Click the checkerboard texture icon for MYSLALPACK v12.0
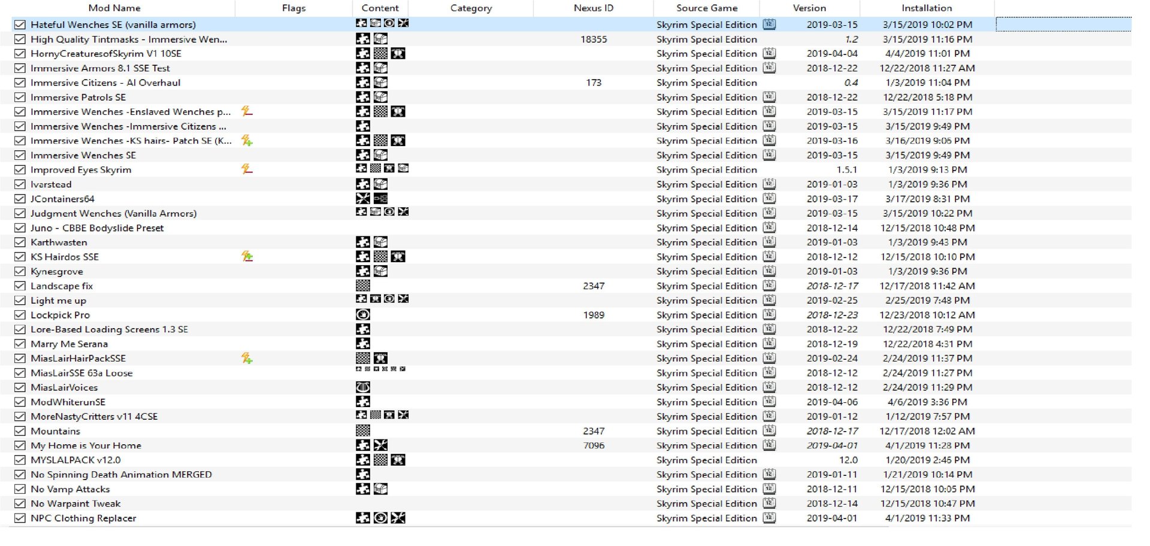Viewport: 1150px width, 546px height. [x=380, y=460]
